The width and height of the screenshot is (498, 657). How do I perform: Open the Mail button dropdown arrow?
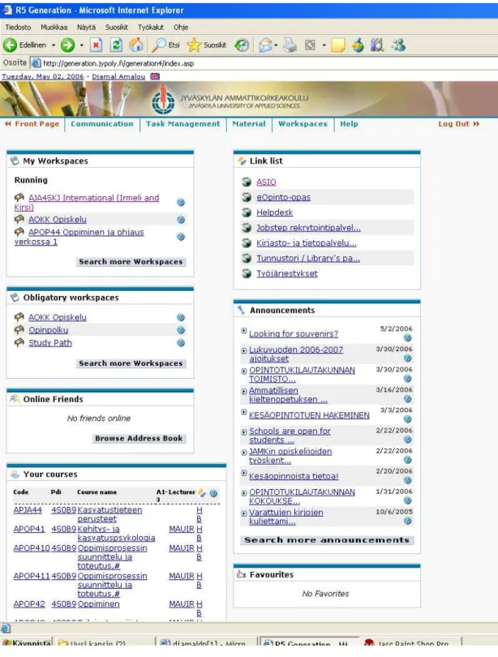pyautogui.click(x=276, y=45)
